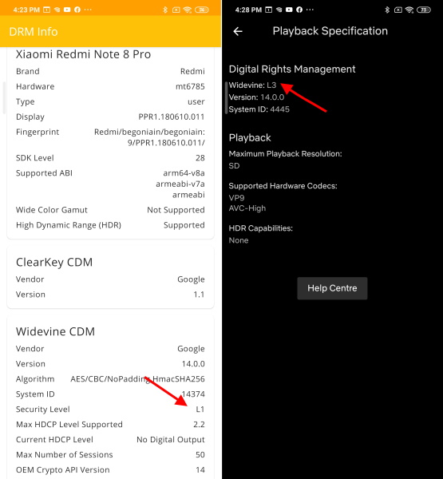Image resolution: width=443 pixels, height=479 pixels.
Task: Tap battery indicator in left status bar
Action: [x=202, y=10]
